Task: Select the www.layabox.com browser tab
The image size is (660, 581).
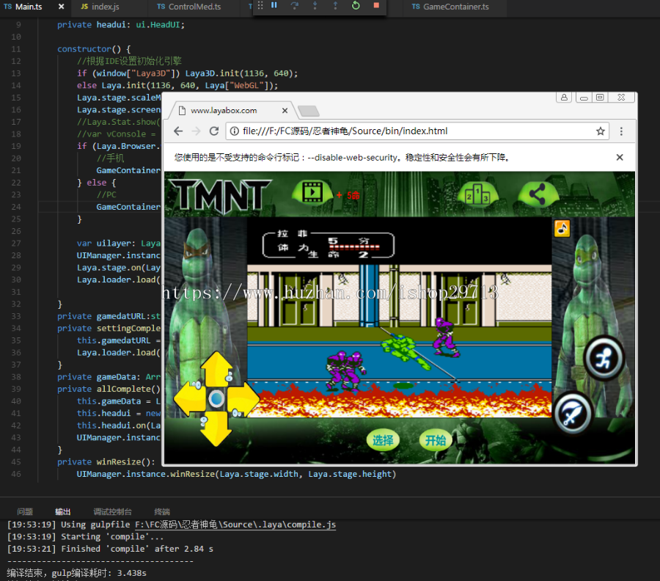Action: (232, 110)
